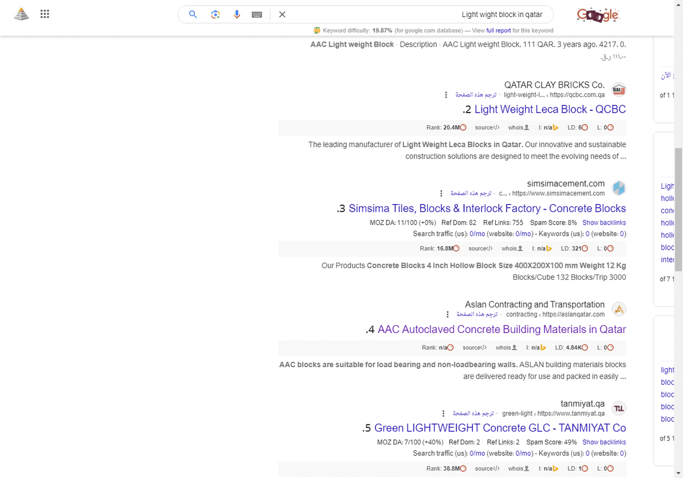683x478 pixels.
Task: Activate voice search microphone
Action: (237, 14)
